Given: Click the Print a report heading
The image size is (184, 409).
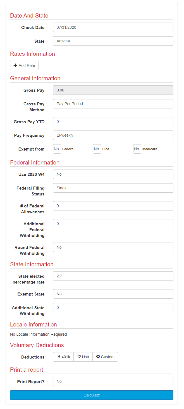Looking at the screenshot, I should [x=27, y=370].
